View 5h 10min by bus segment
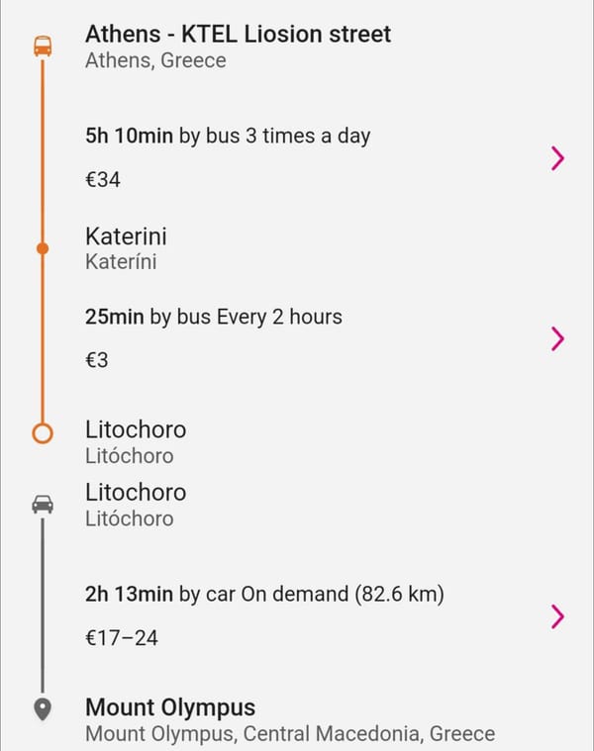This screenshot has width=594, height=751. tap(228, 136)
